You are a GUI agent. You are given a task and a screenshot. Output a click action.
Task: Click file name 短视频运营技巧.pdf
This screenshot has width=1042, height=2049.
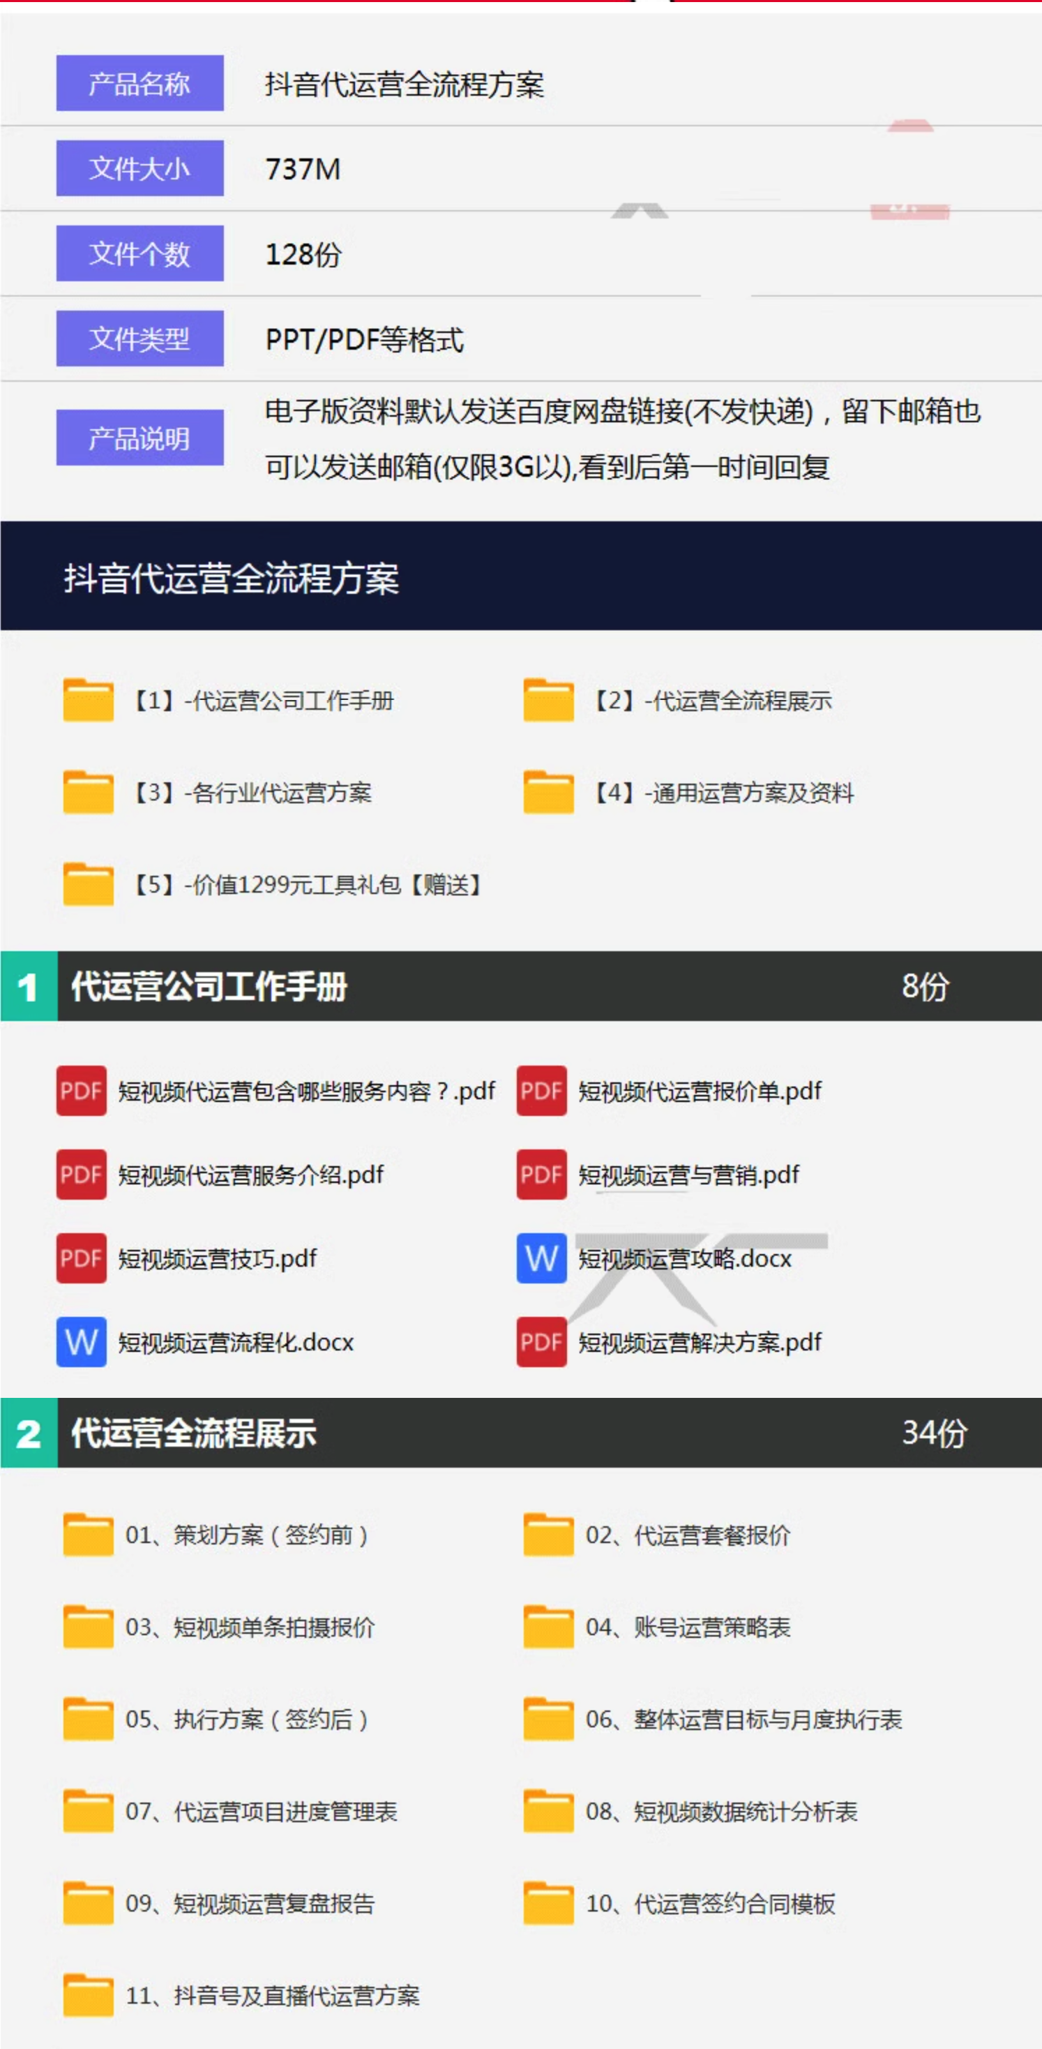pos(218,1258)
